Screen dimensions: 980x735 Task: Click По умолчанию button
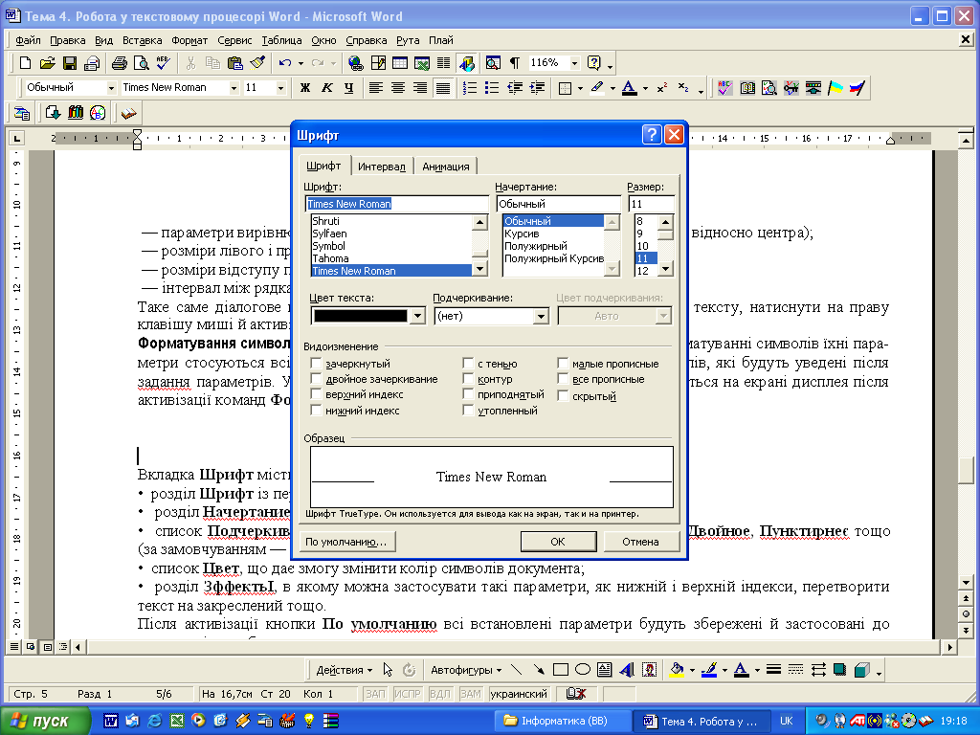click(x=346, y=542)
